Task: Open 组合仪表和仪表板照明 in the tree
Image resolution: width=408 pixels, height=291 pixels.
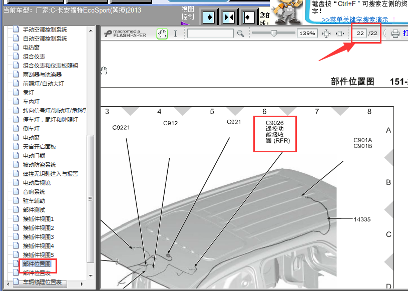Action: 51,66
